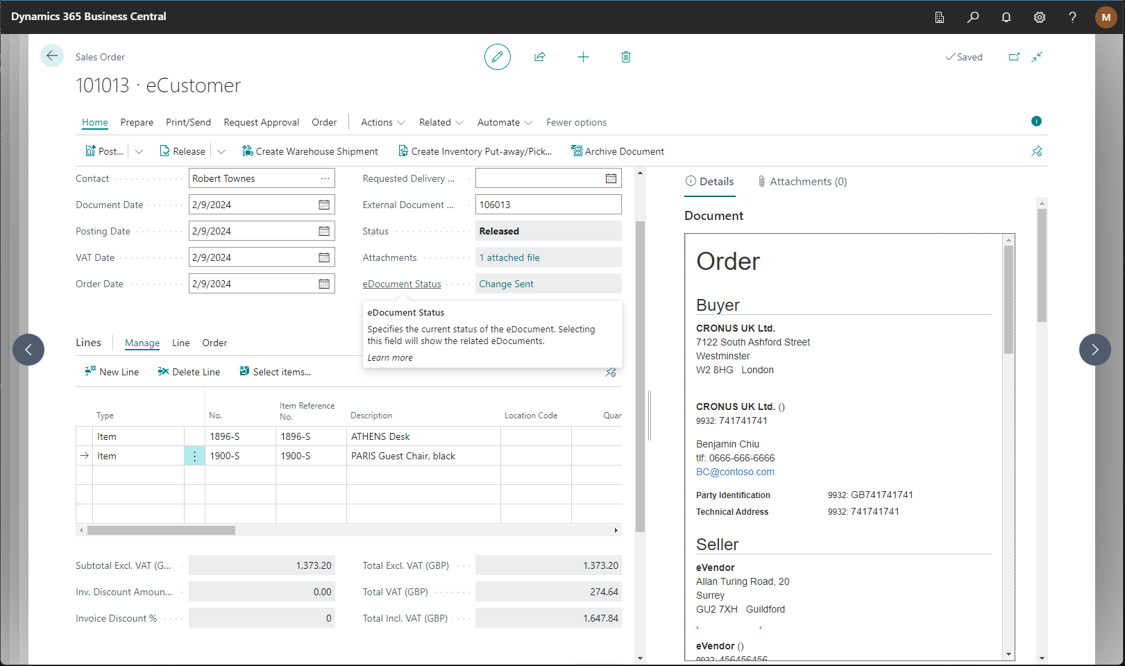The width and height of the screenshot is (1125, 666).
Task: Click the lines grid horizontal scrollbar
Action: click(161, 530)
